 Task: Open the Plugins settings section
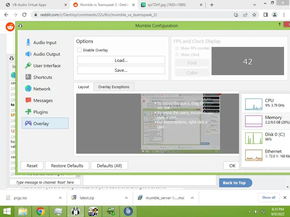pos(45,112)
